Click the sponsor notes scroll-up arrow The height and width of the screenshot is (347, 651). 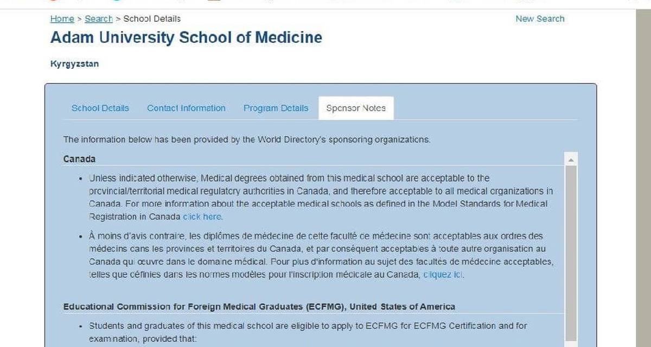[571, 159]
